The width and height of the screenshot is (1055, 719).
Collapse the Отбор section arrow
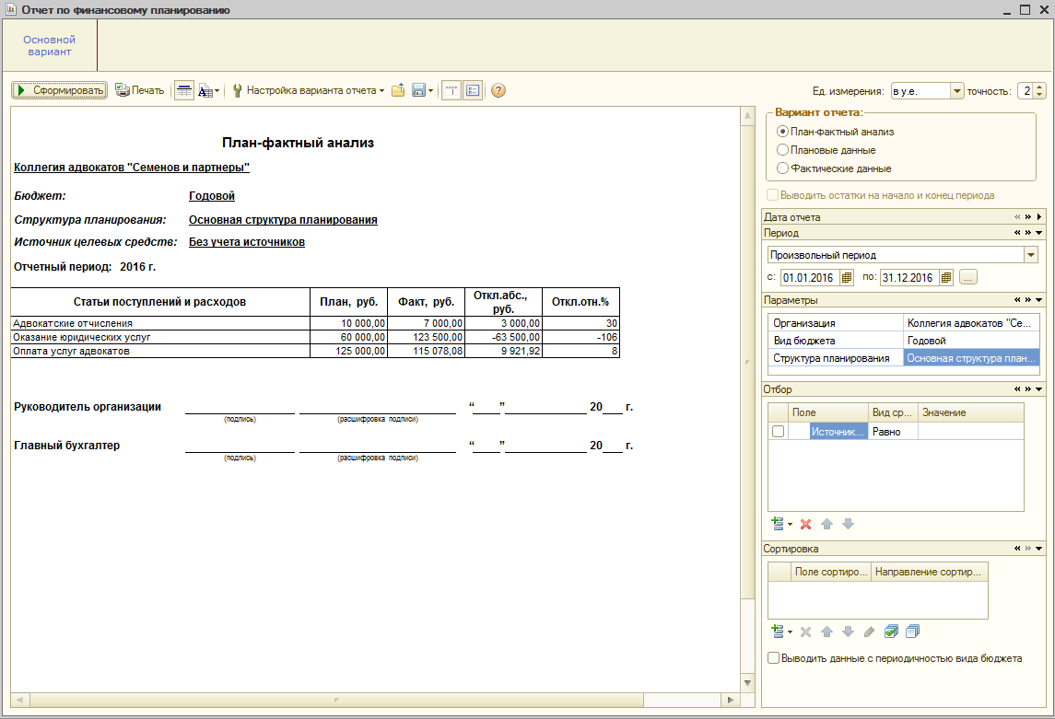[1039, 389]
